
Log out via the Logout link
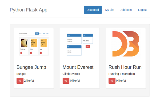142,10
